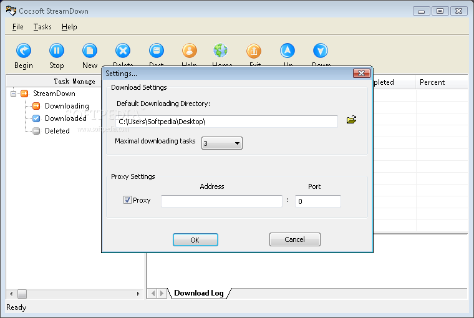Click the Percent column header
474x318 pixels.
(x=442, y=82)
